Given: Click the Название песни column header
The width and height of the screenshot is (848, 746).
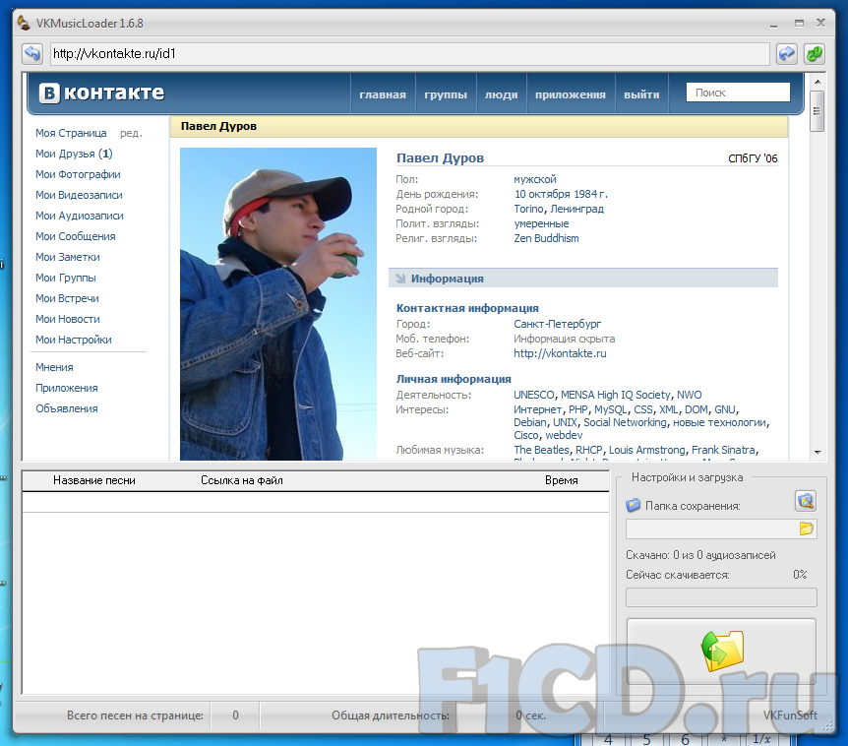Looking at the screenshot, I should coord(94,480).
